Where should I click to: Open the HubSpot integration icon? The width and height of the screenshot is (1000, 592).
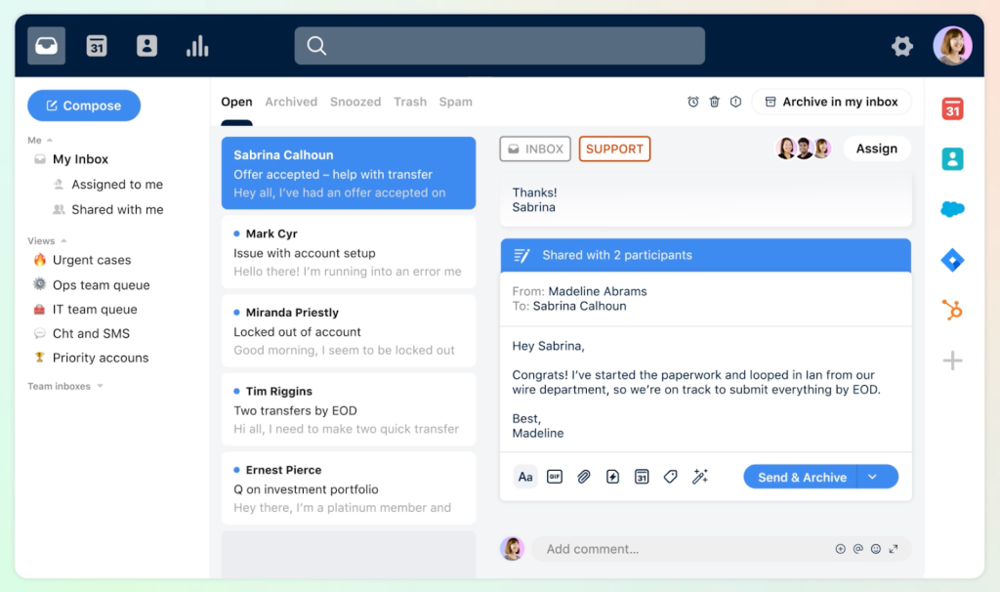click(952, 311)
